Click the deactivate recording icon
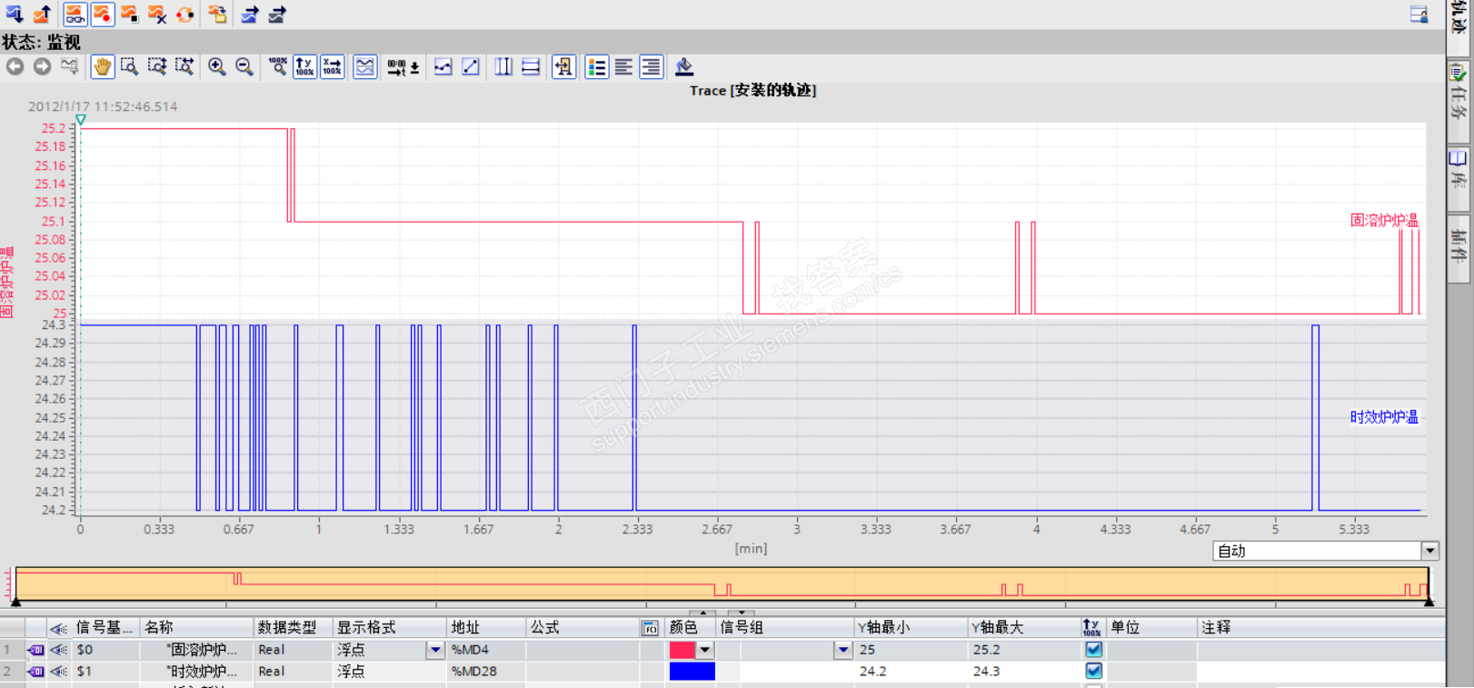The height and width of the screenshot is (688, 1474). click(x=130, y=14)
